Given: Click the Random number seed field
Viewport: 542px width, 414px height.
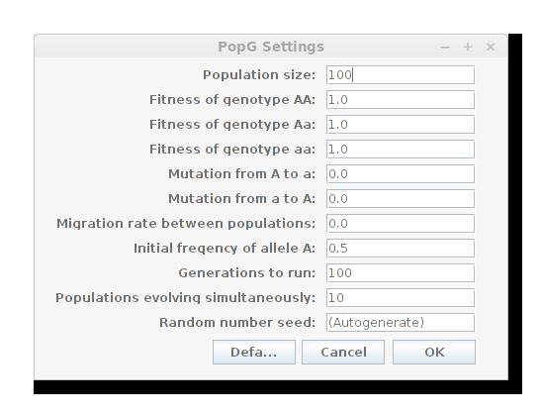Looking at the screenshot, I should tap(401, 322).
